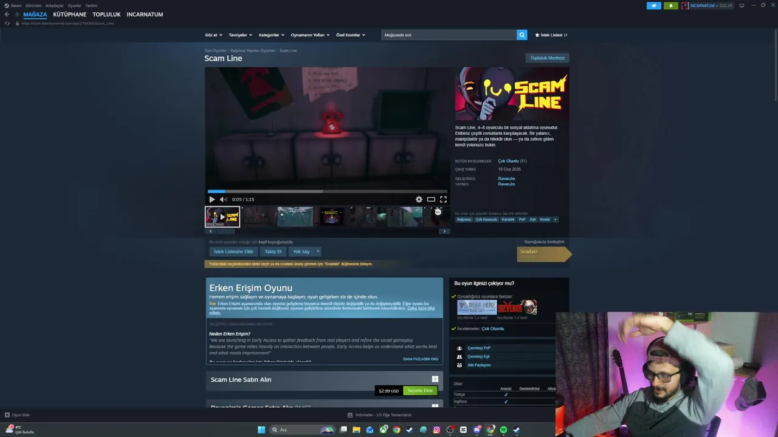This screenshot has width=778, height=437.
Task: Click the We Were Here similar game image
Action: (477, 307)
